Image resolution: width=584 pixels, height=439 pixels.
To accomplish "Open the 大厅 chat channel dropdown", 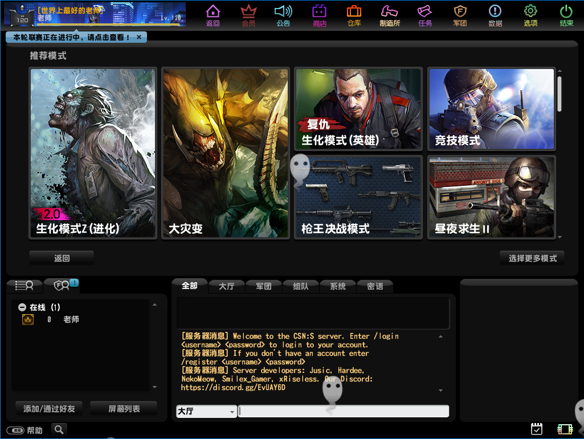I will click(x=206, y=411).
